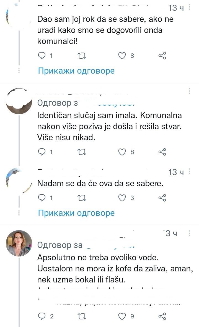199x327 pixels.
Task: Open the ellipsis menu under 'Nadam se' thread
Action: pyautogui.click(x=18, y=213)
